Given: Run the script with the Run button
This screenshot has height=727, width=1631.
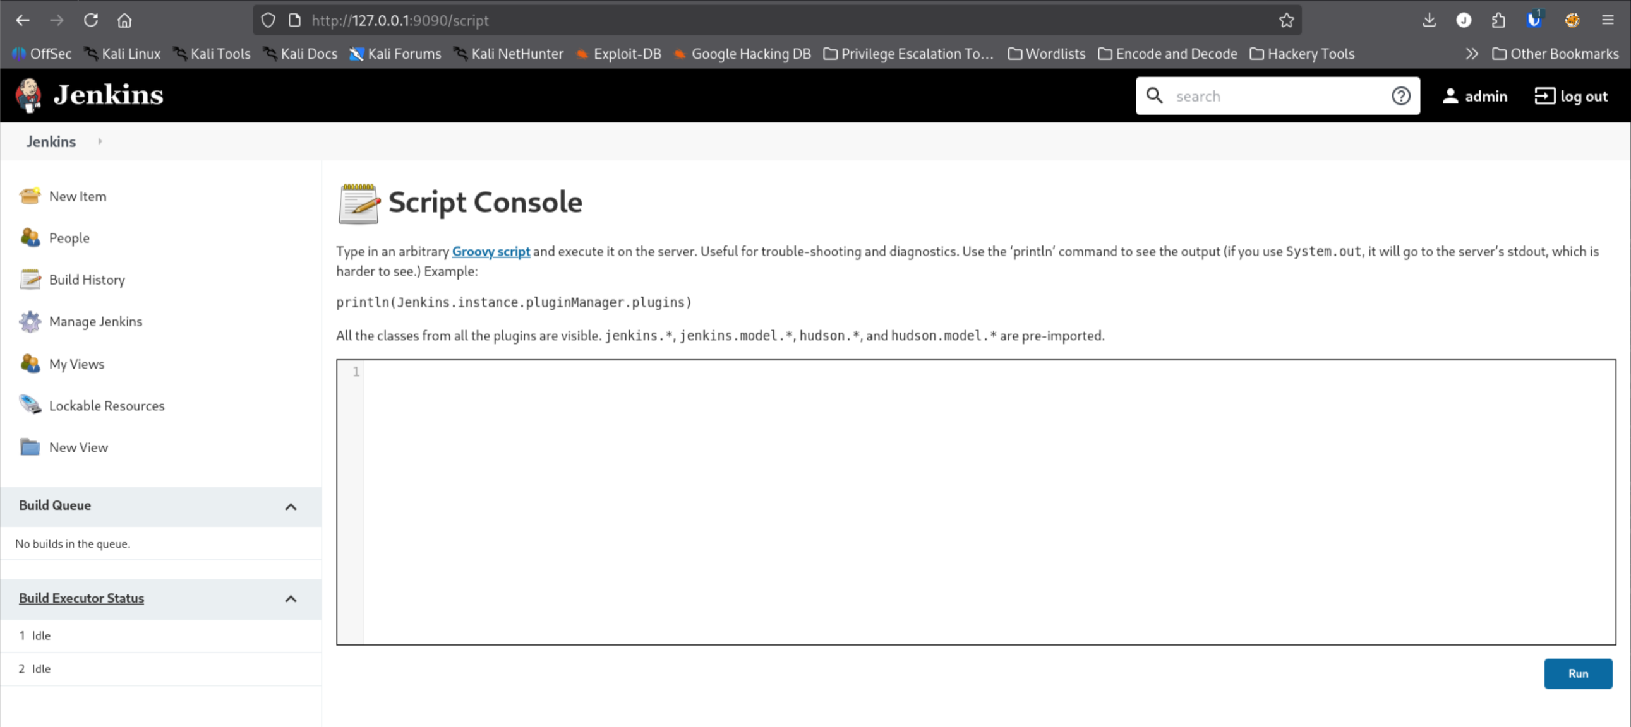Looking at the screenshot, I should click(1578, 674).
